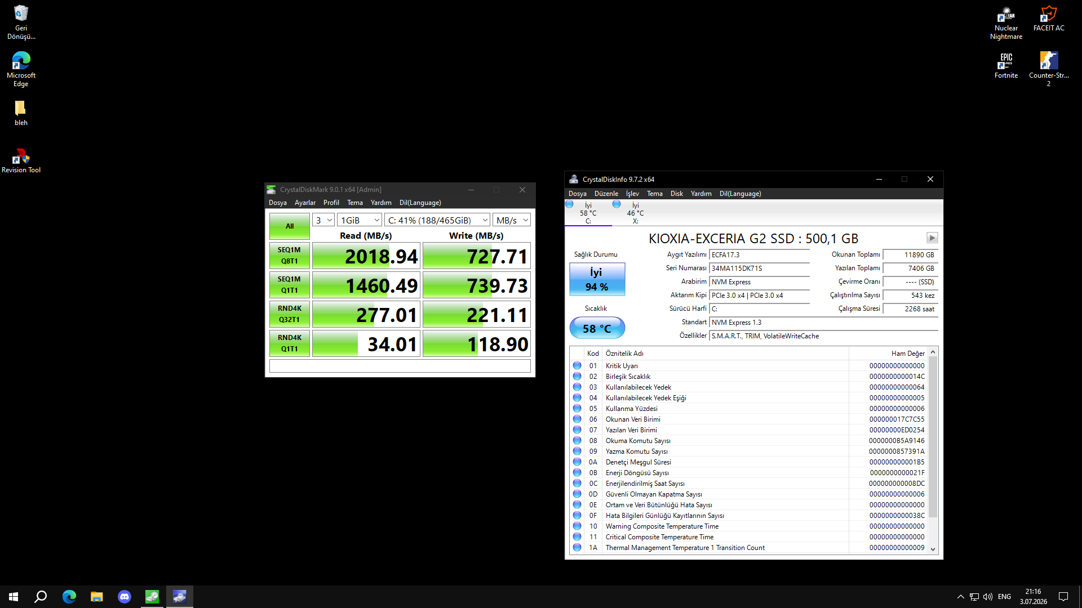This screenshot has width=1082, height=608.
Task: Open Discord from the taskbar
Action: coord(125,597)
